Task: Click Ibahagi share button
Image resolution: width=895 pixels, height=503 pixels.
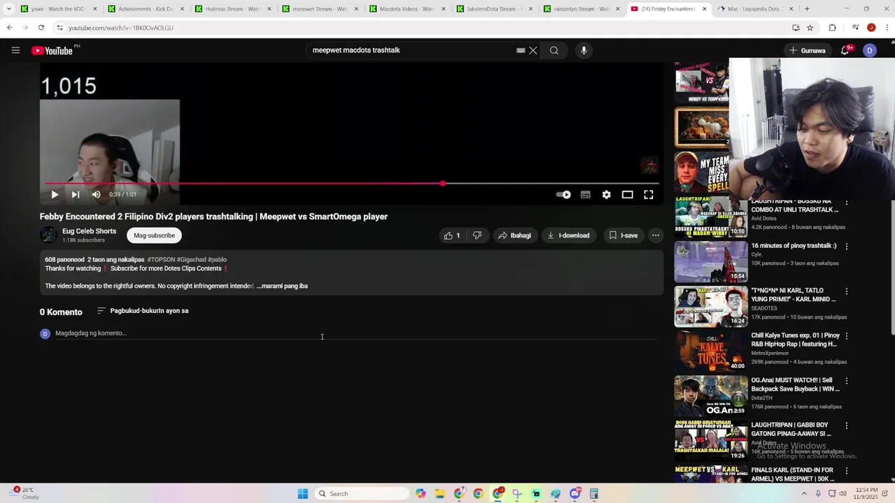Action: tap(515, 235)
